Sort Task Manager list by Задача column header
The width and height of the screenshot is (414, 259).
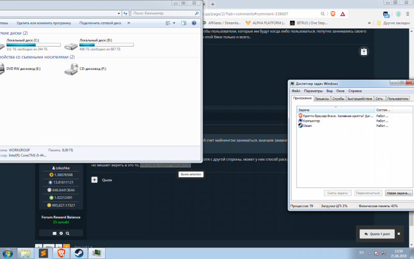[x=335, y=110]
